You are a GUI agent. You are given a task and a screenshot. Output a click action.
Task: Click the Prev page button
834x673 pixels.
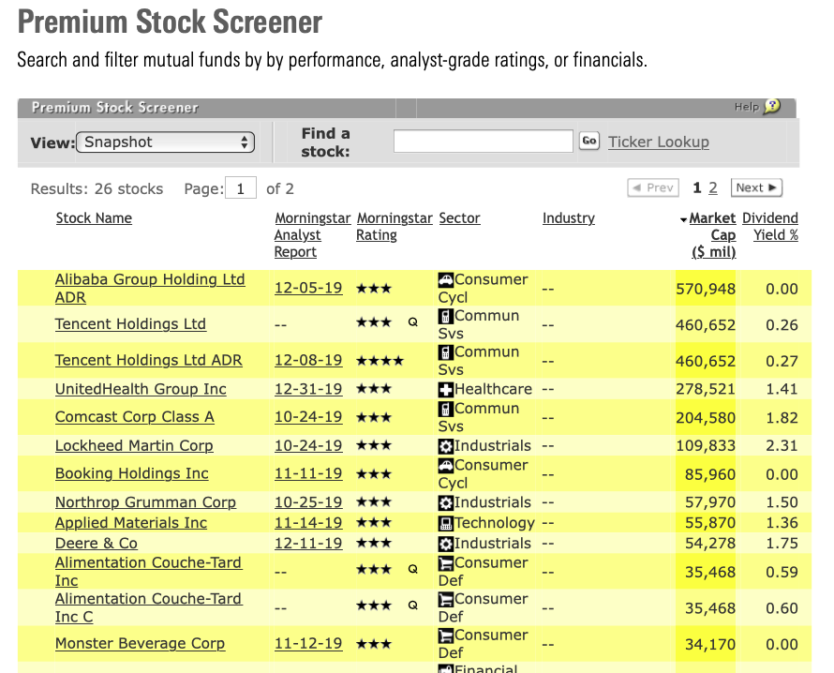pyautogui.click(x=653, y=187)
